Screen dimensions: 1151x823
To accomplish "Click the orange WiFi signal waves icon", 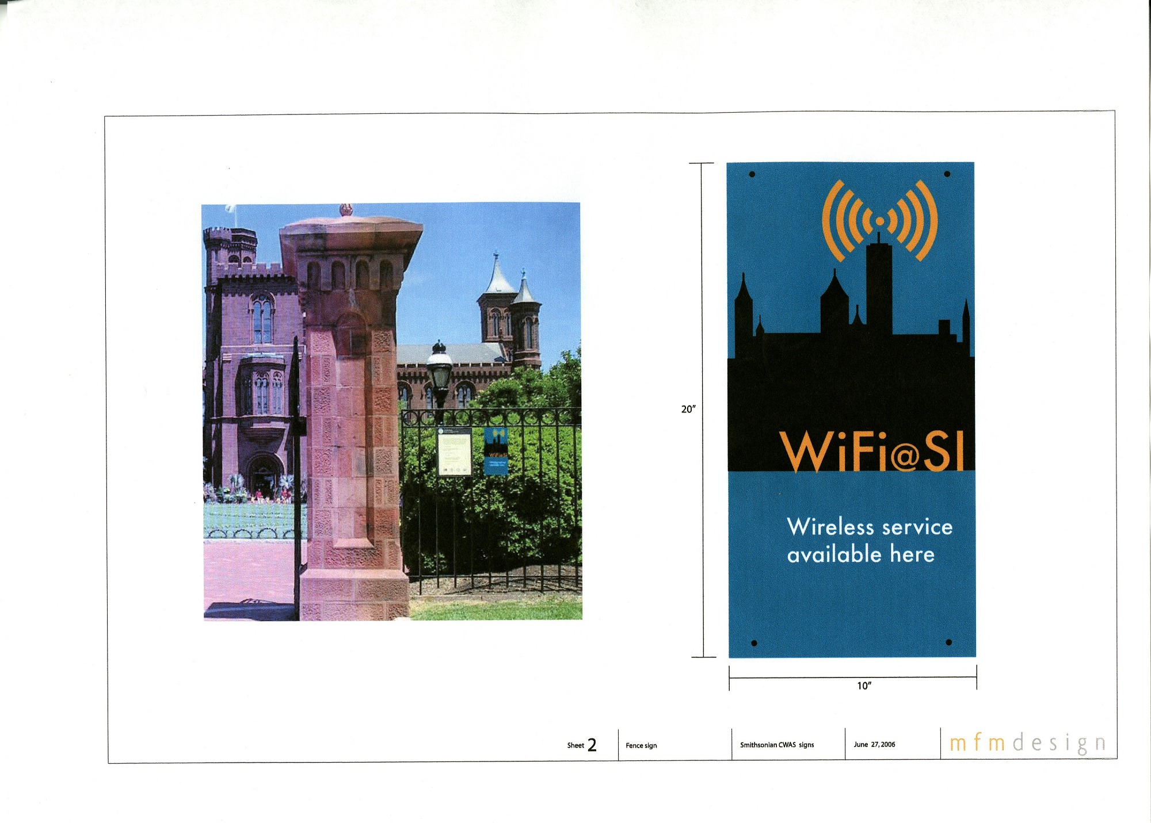I will click(x=880, y=220).
